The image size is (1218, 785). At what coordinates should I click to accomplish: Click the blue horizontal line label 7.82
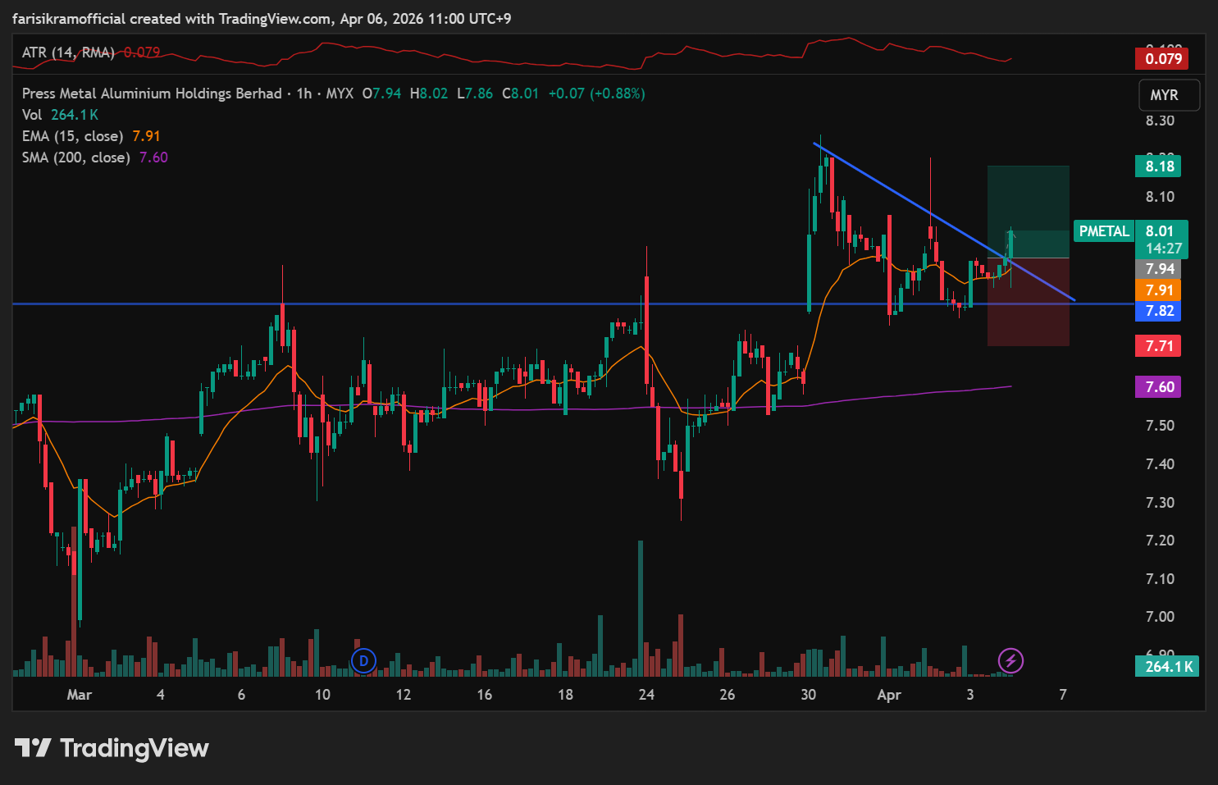[x=1159, y=311]
